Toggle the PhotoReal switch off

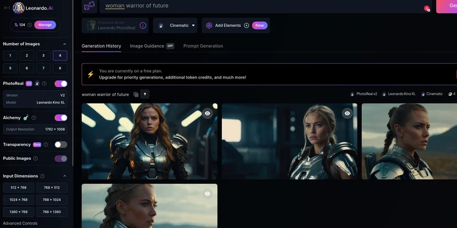click(x=61, y=84)
